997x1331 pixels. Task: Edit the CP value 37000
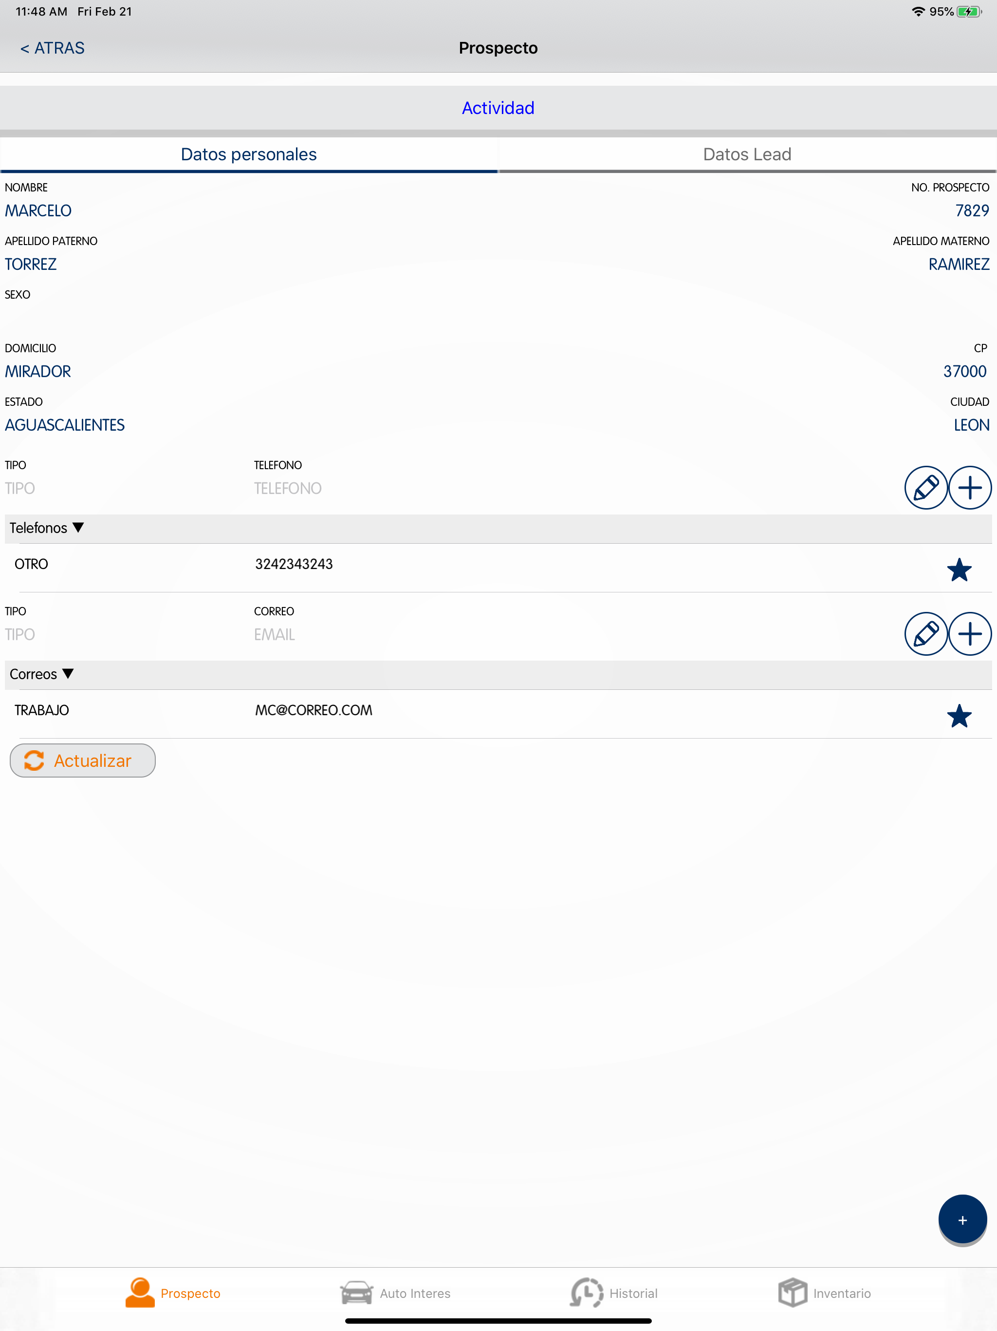point(964,371)
